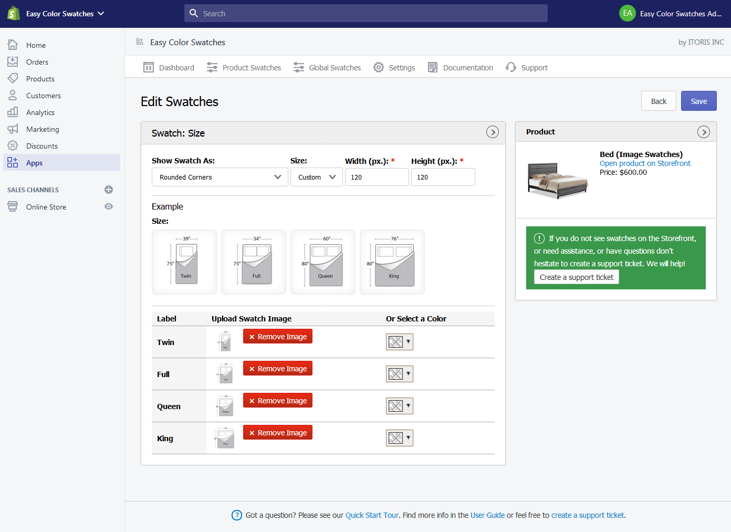Open the Support tab
731x532 pixels.
click(527, 67)
